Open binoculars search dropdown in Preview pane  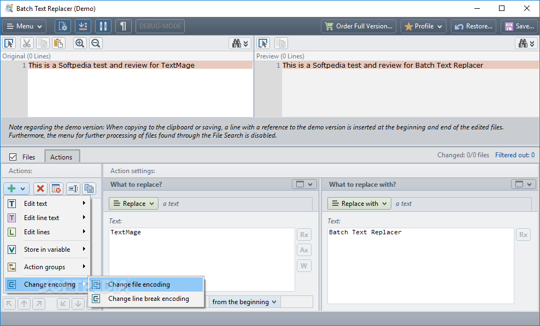click(x=526, y=43)
